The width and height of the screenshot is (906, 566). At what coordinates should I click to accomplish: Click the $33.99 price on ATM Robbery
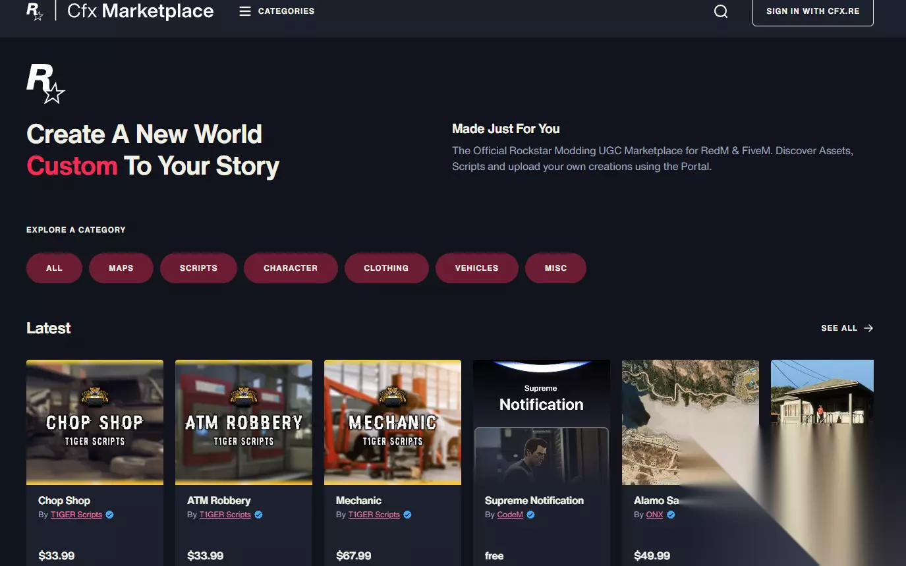tap(206, 556)
